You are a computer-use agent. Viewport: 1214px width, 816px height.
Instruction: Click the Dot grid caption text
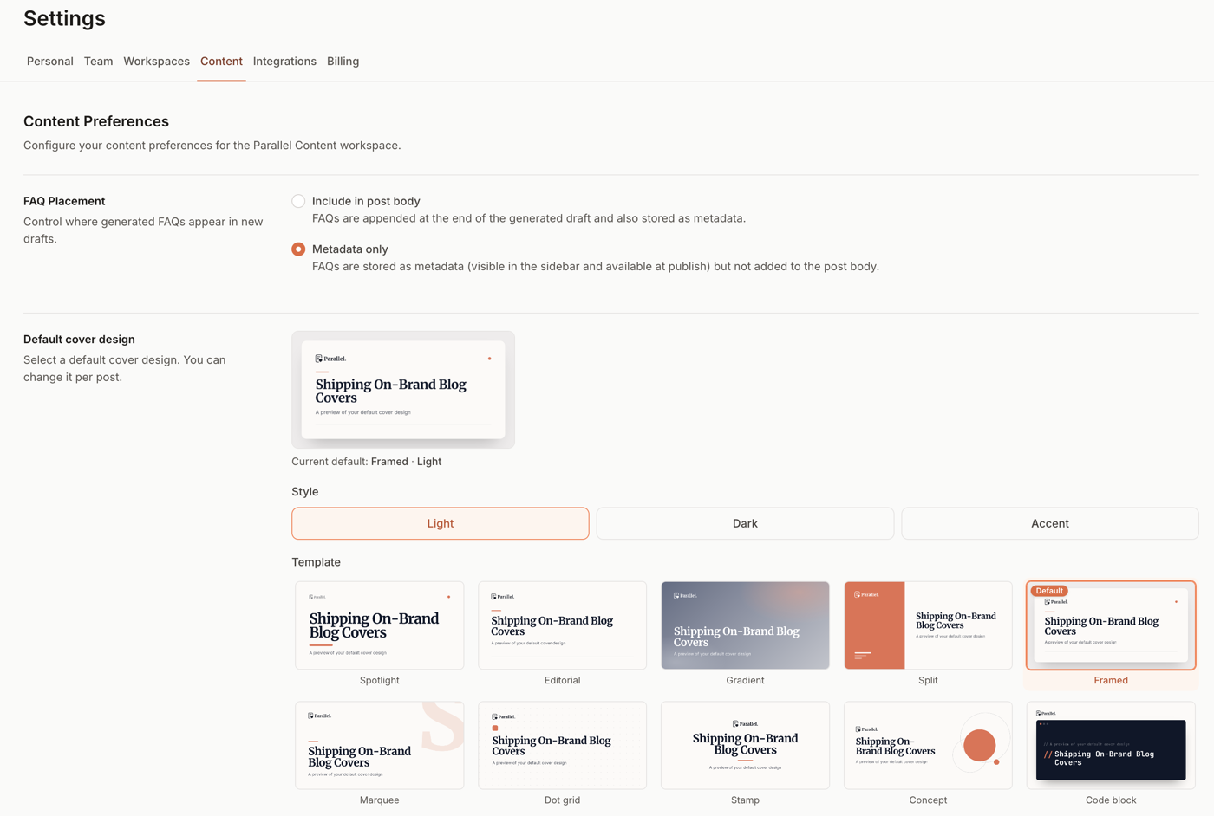tap(562, 800)
